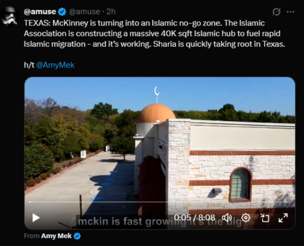Screen dimensions: 304x246
Task: Open the Grok circle-slash icon
Action: pos(277,12)
